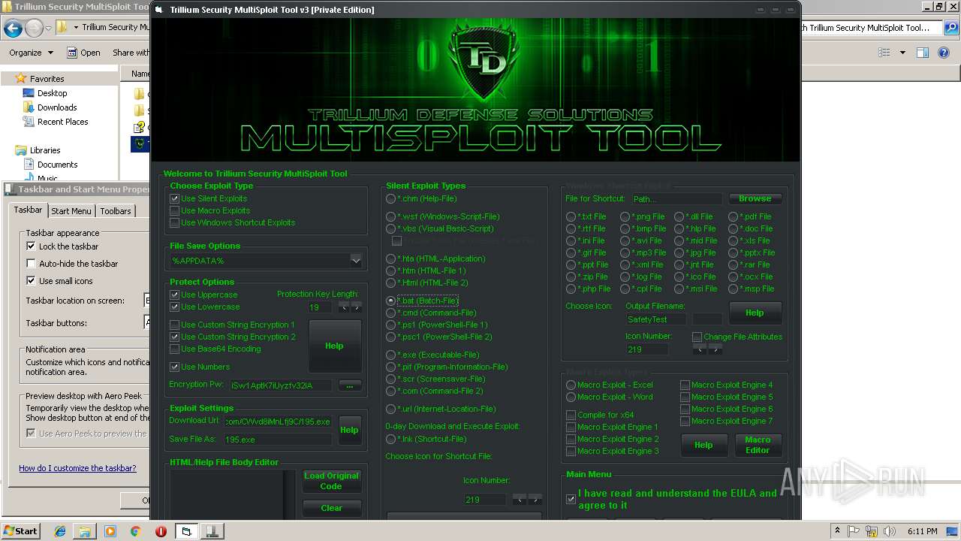Screen dimensions: 961x541
Task: Toggle EULA agreement checkbox
Action: click(x=571, y=499)
